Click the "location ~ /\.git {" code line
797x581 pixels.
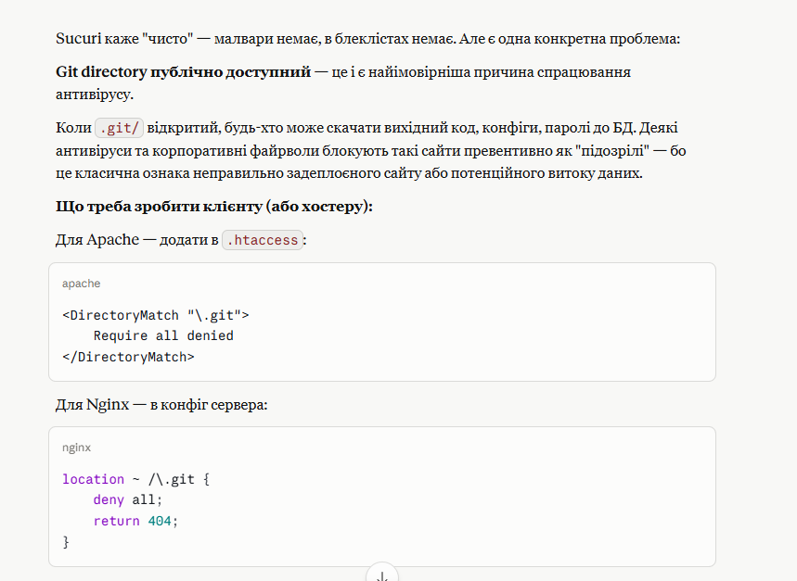tap(137, 479)
